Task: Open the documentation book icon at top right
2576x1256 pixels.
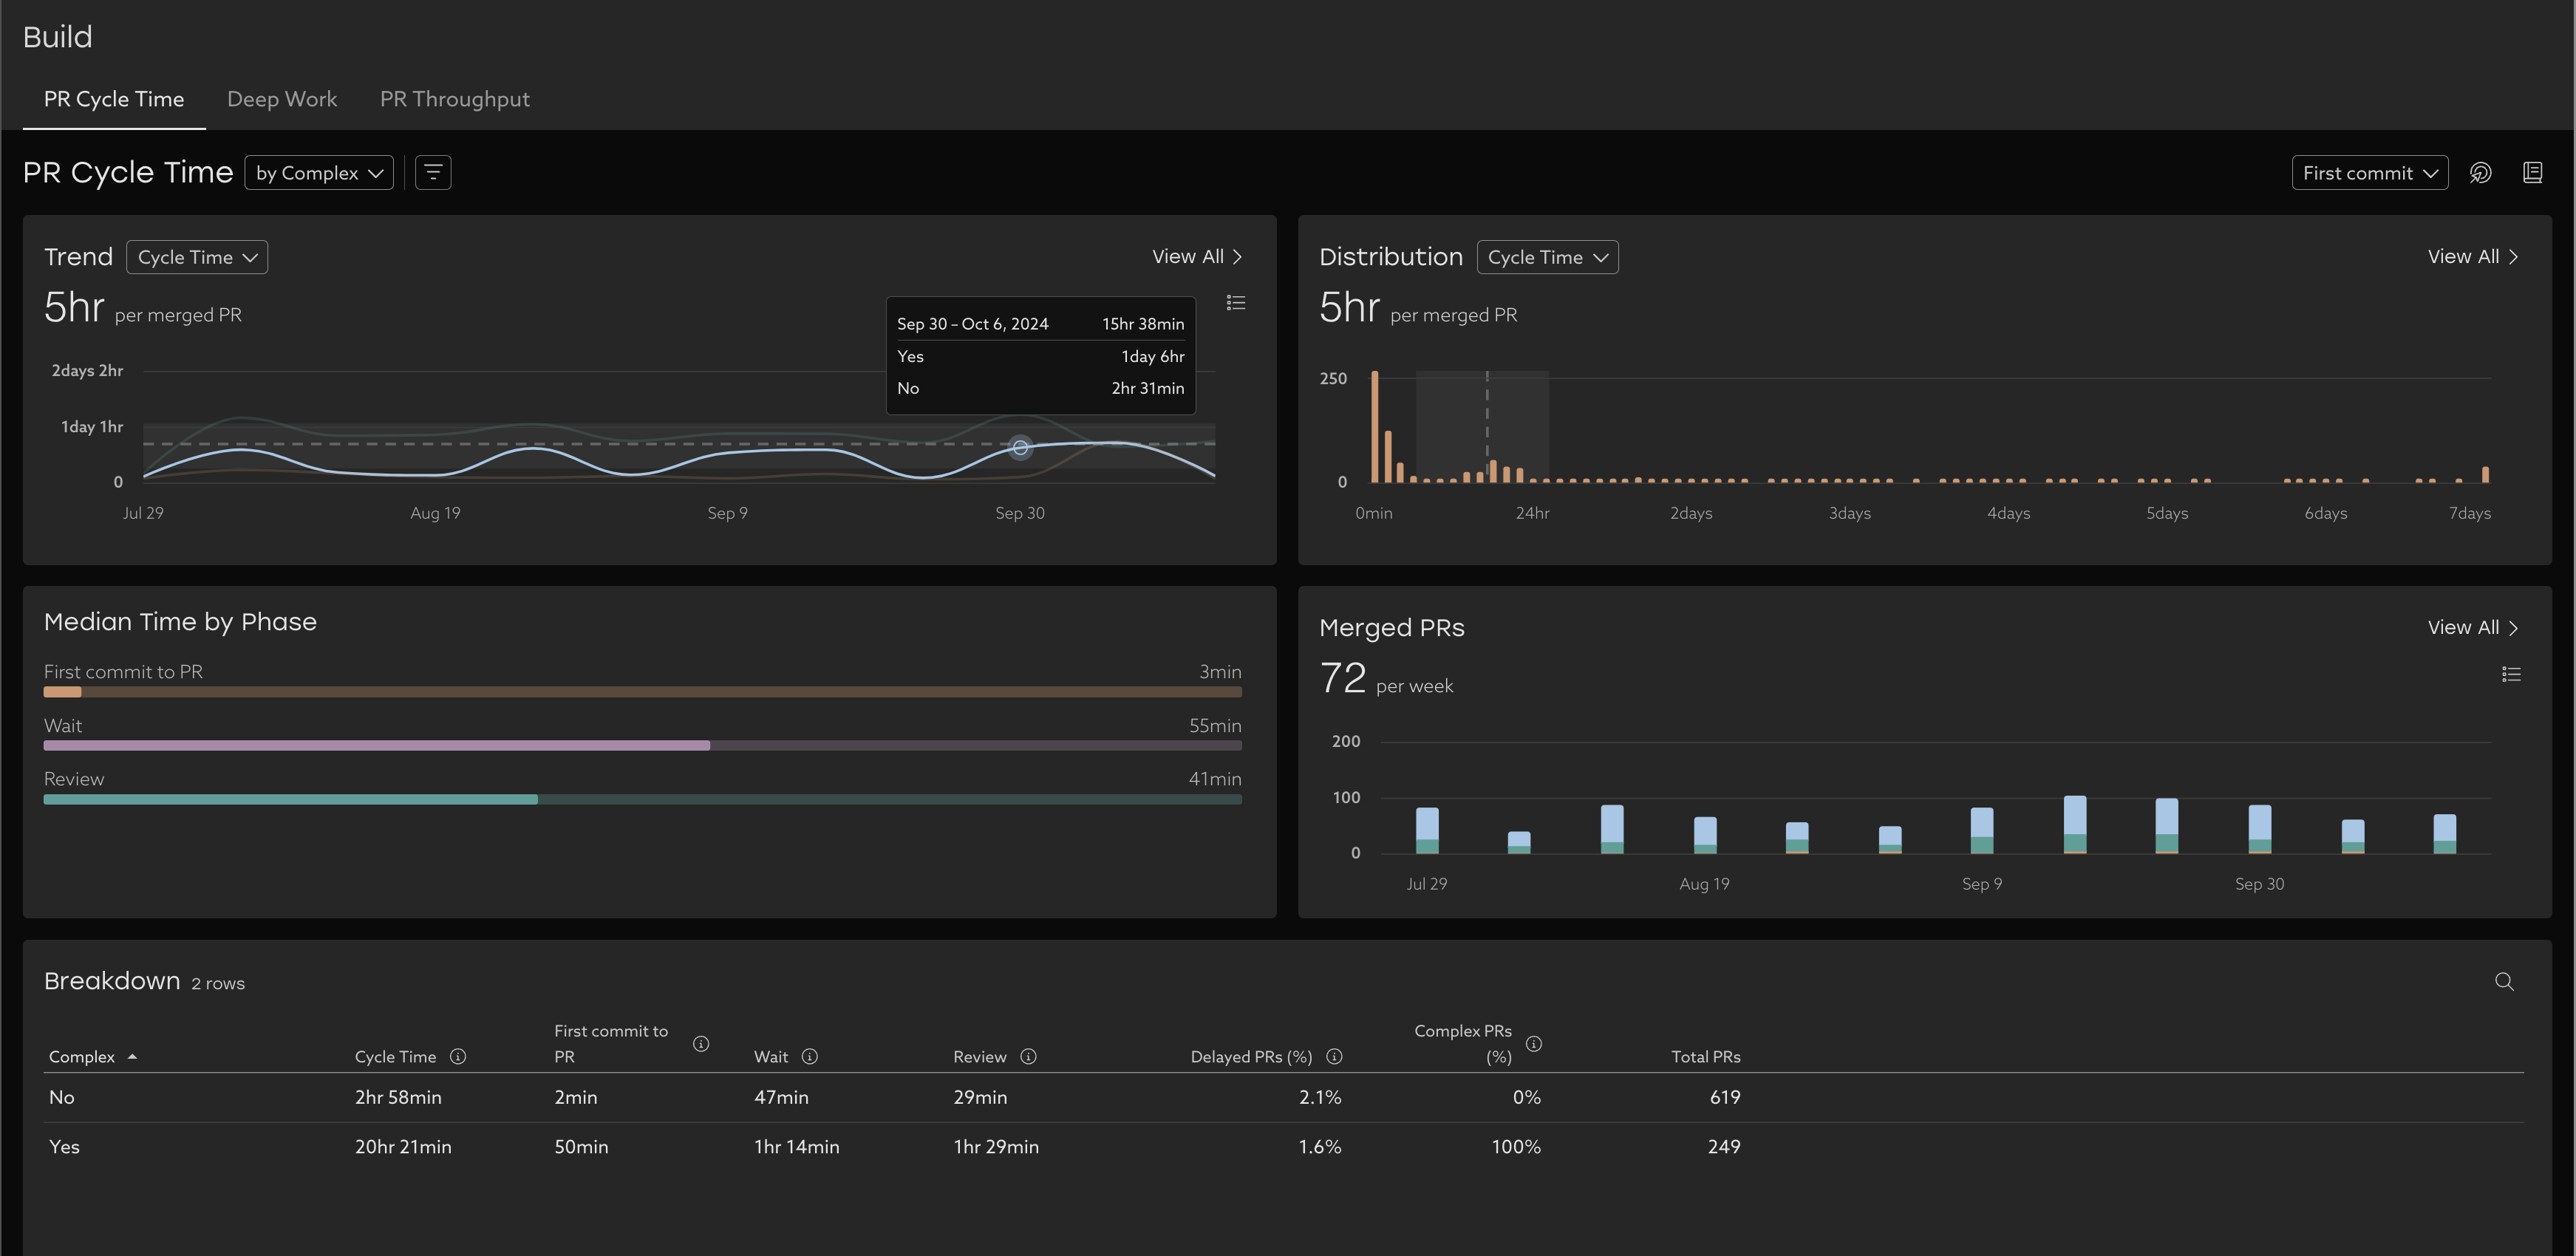Action: [x=2532, y=173]
